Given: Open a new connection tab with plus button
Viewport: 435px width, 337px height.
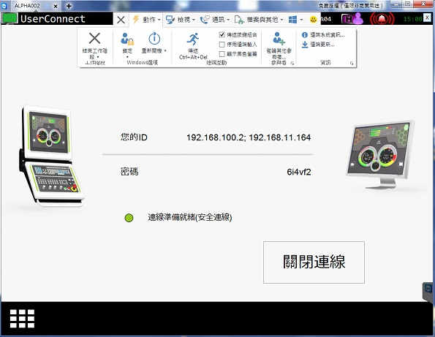Looking at the screenshot, I should pos(69,6).
